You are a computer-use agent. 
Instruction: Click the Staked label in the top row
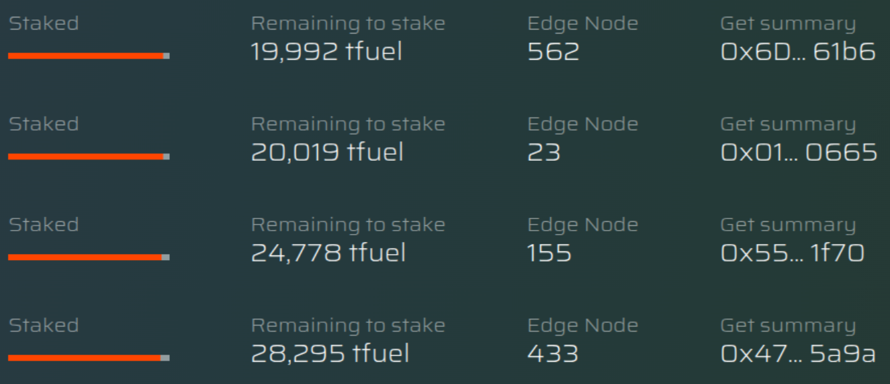tap(44, 23)
